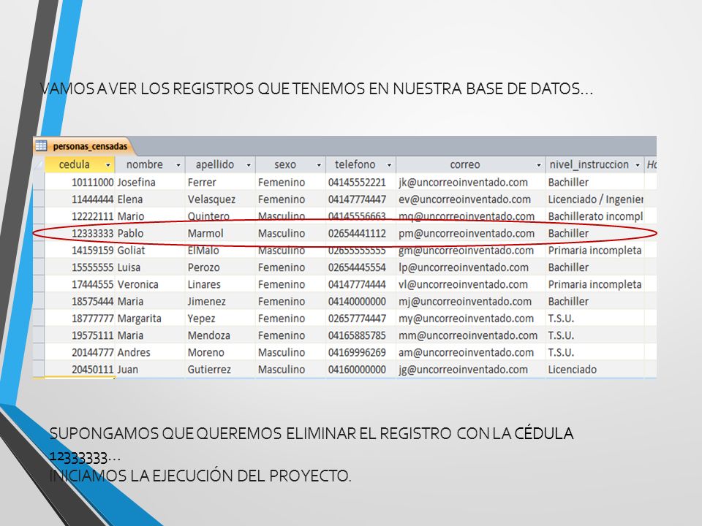Click cell with cedula 18777777

pos(80,318)
